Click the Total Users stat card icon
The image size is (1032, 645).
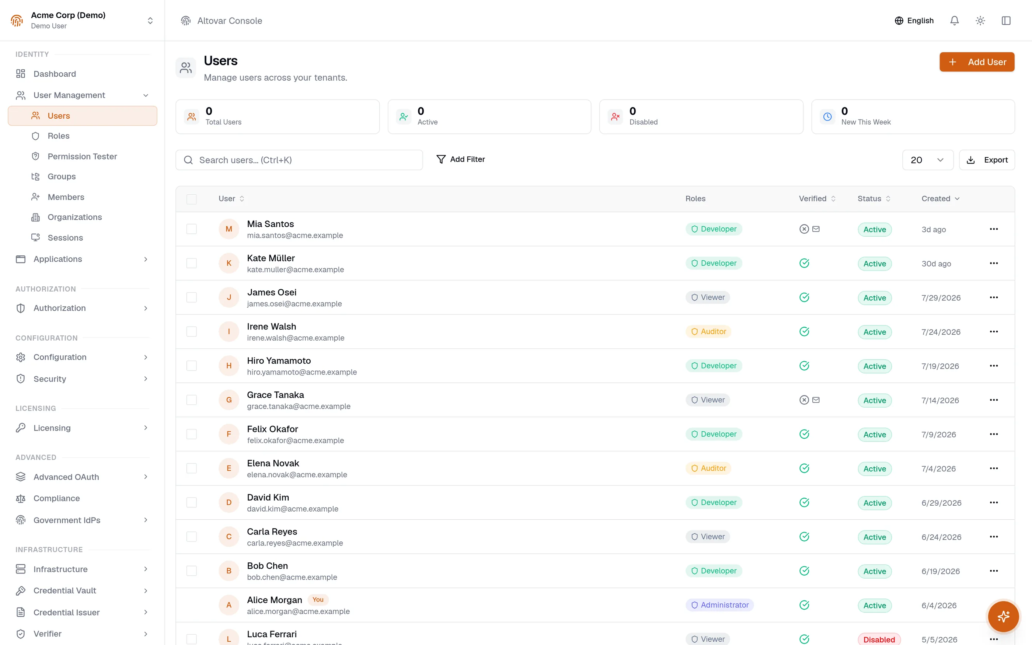click(x=192, y=116)
